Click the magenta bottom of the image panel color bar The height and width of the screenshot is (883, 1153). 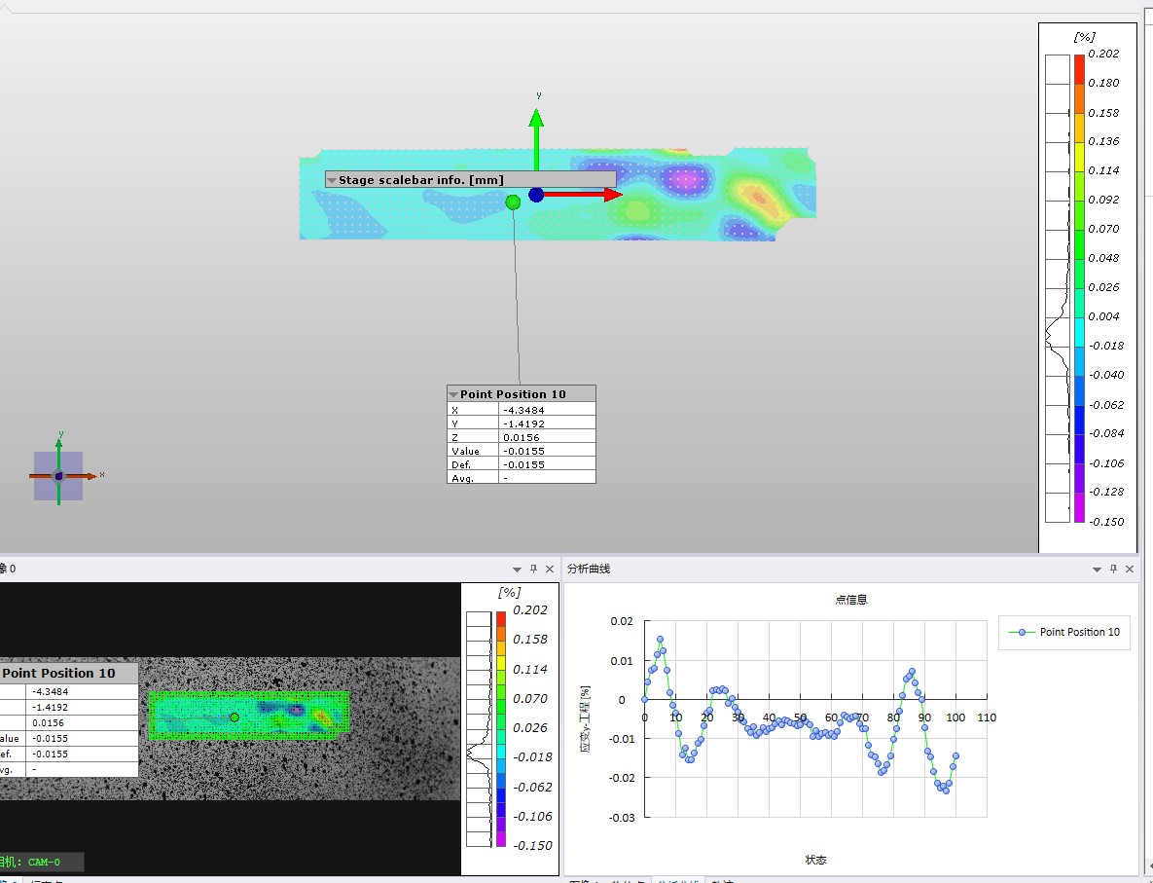click(x=500, y=838)
